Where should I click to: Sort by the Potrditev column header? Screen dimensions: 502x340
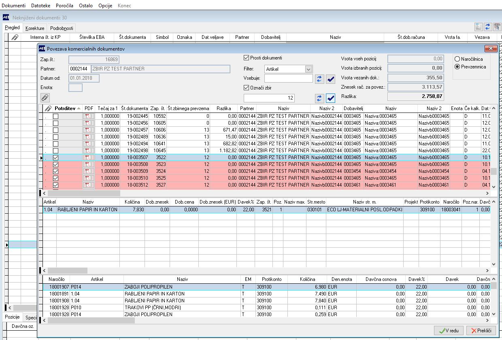[x=65, y=108]
